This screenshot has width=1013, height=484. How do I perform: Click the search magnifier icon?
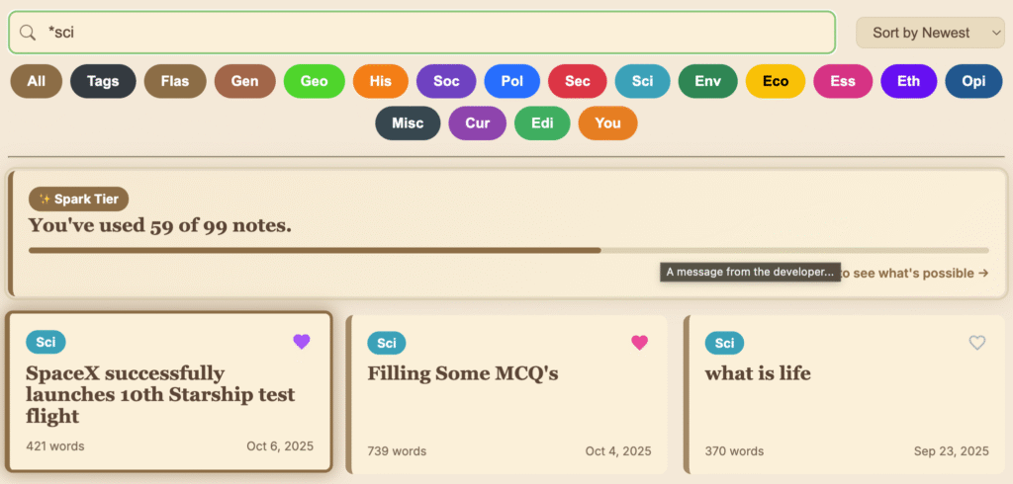28,33
